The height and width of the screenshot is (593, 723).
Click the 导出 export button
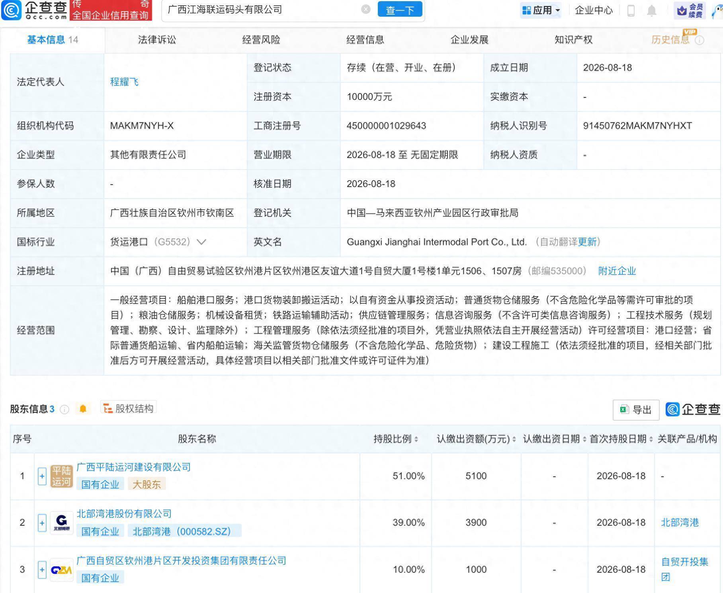(636, 410)
